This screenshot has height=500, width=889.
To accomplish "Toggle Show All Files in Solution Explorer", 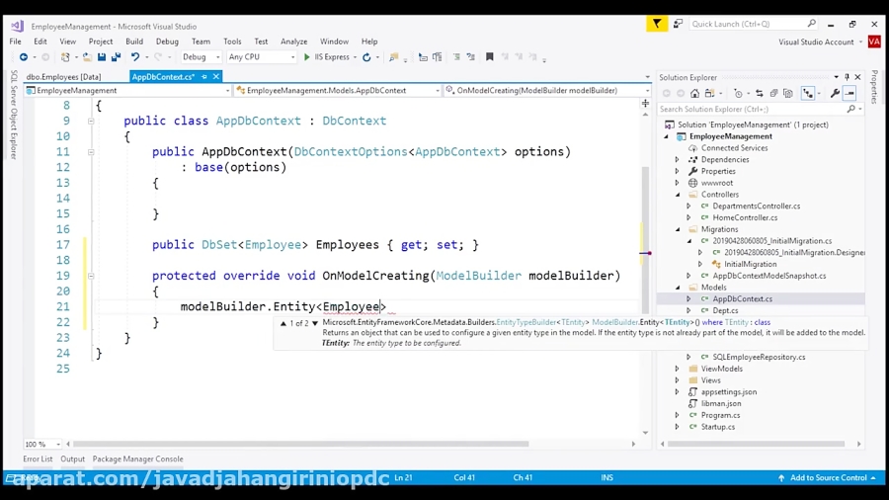I will pyautogui.click(x=787, y=94).
